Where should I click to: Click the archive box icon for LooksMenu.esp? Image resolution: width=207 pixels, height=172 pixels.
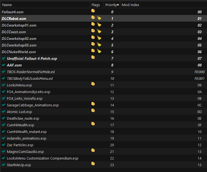point(93,84)
